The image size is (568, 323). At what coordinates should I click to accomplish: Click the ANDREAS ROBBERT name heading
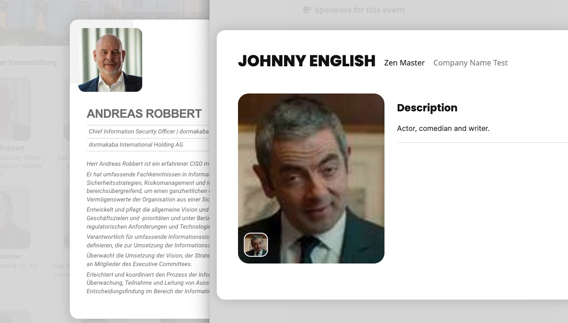click(144, 114)
